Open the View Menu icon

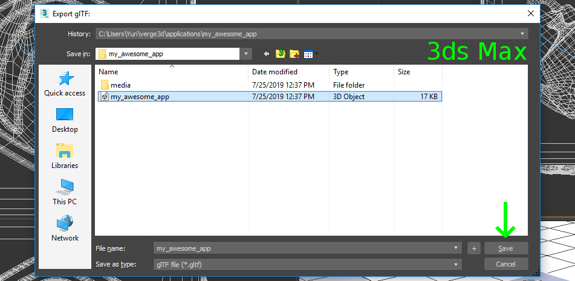(308, 54)
